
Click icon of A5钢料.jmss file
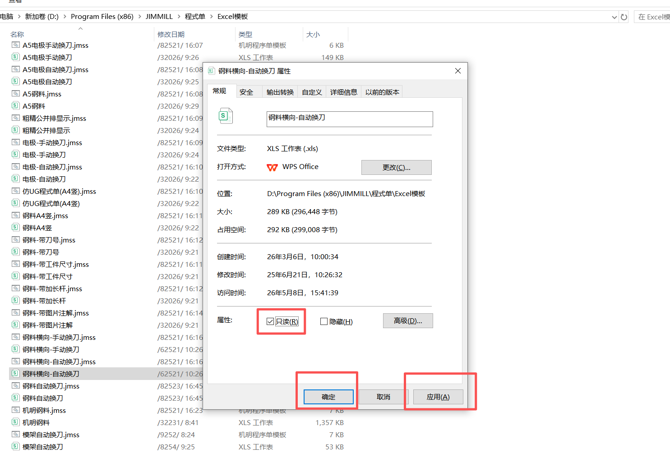tap(16, 94)
